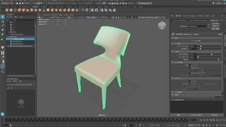Activate the Move tool in toolbox

[x=2, y=30]
